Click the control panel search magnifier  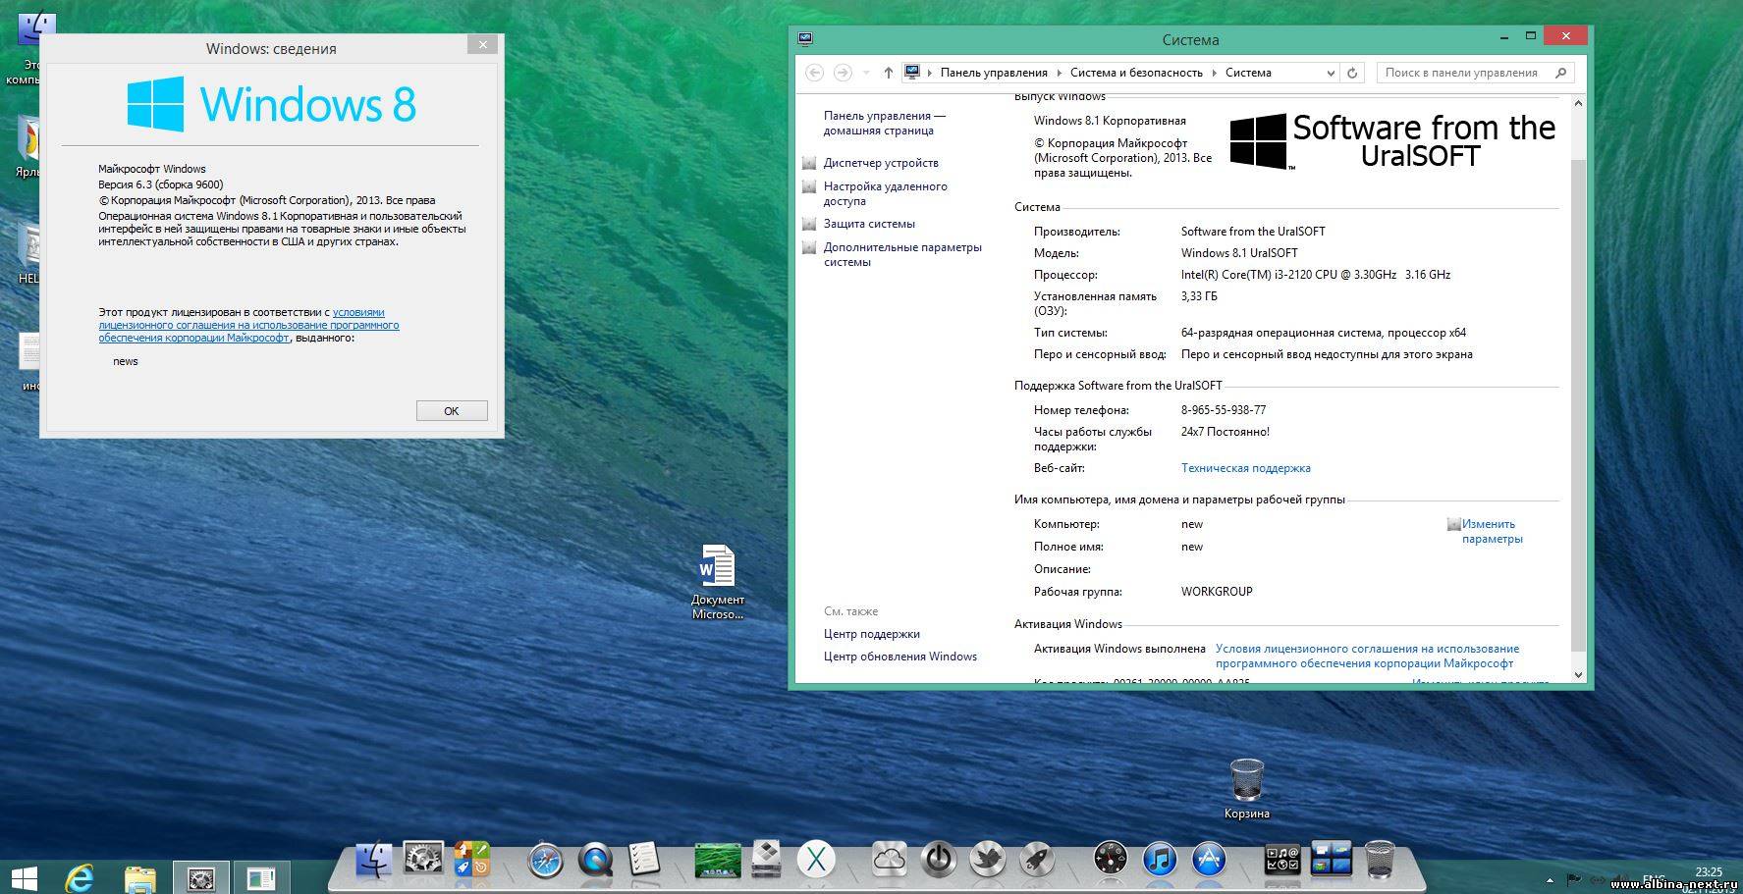pos(1561,73)
